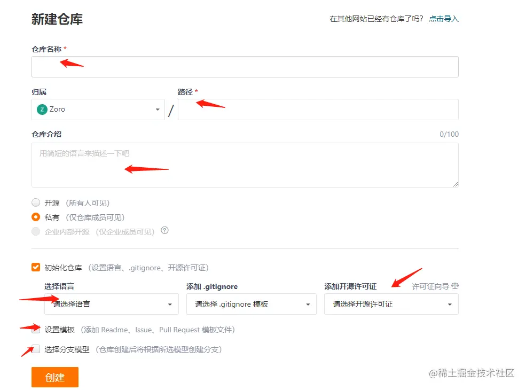Click the 仓库介绍 description textarea

point(245,165)
